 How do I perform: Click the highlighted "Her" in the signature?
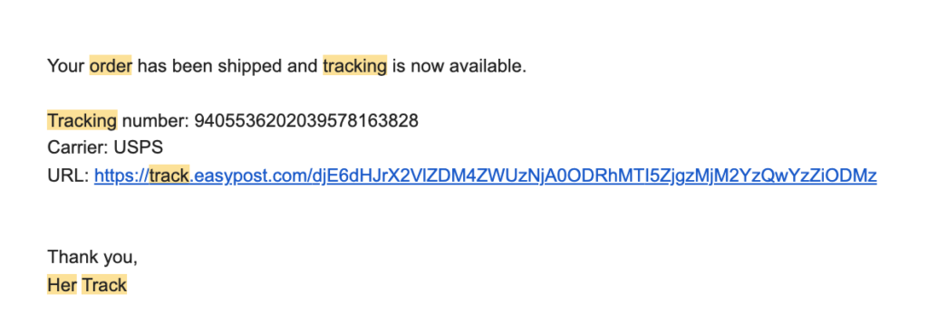pos(63,285)
